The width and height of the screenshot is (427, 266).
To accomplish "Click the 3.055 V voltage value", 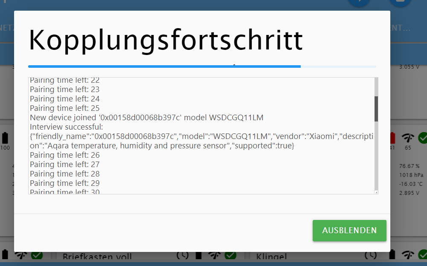I will (x=410, y=66).
